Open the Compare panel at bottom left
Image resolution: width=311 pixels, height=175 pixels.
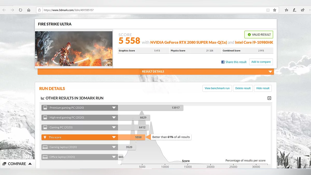pos(17,164)
